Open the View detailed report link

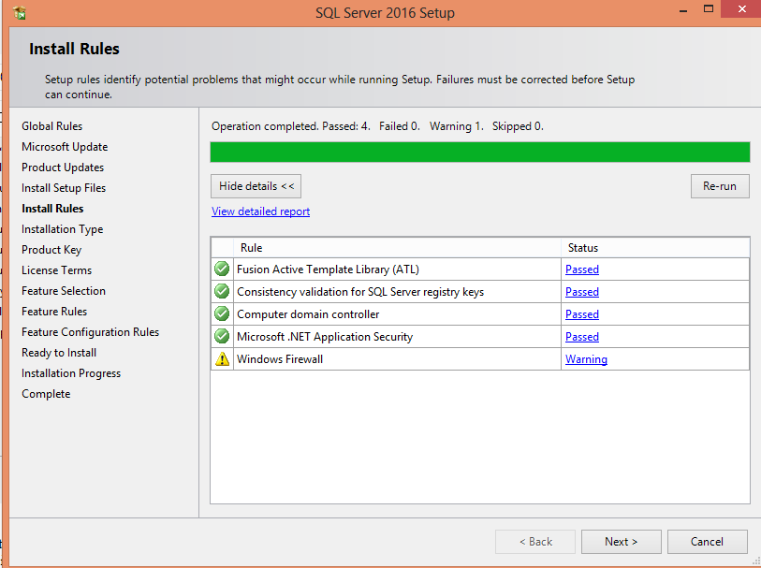point(260,211)
